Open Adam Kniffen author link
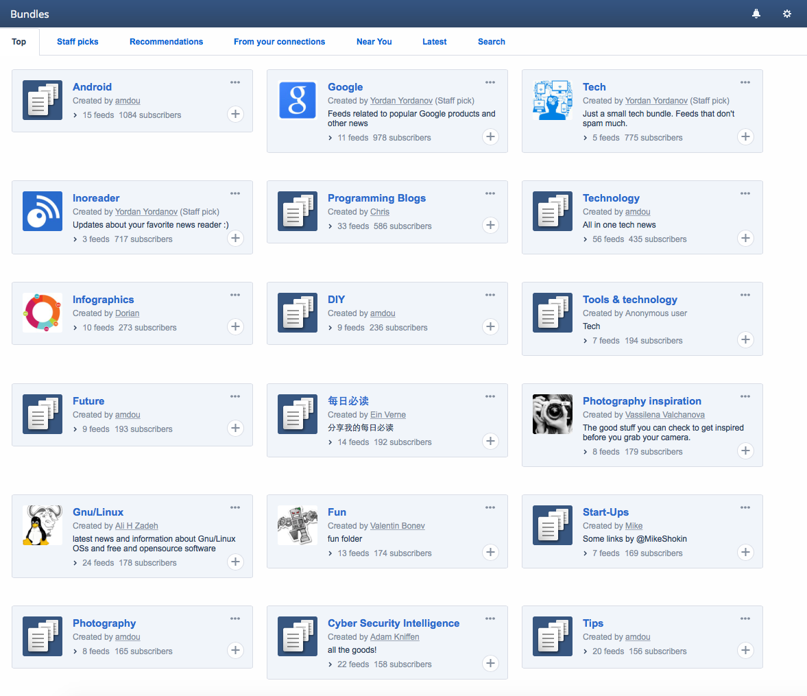The height and width of the screenshot is (696, 807). point(395,637)
